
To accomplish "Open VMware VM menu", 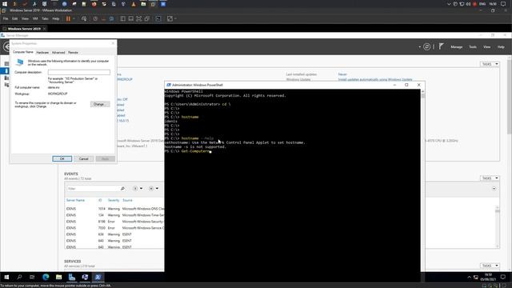I will [35, 19].
